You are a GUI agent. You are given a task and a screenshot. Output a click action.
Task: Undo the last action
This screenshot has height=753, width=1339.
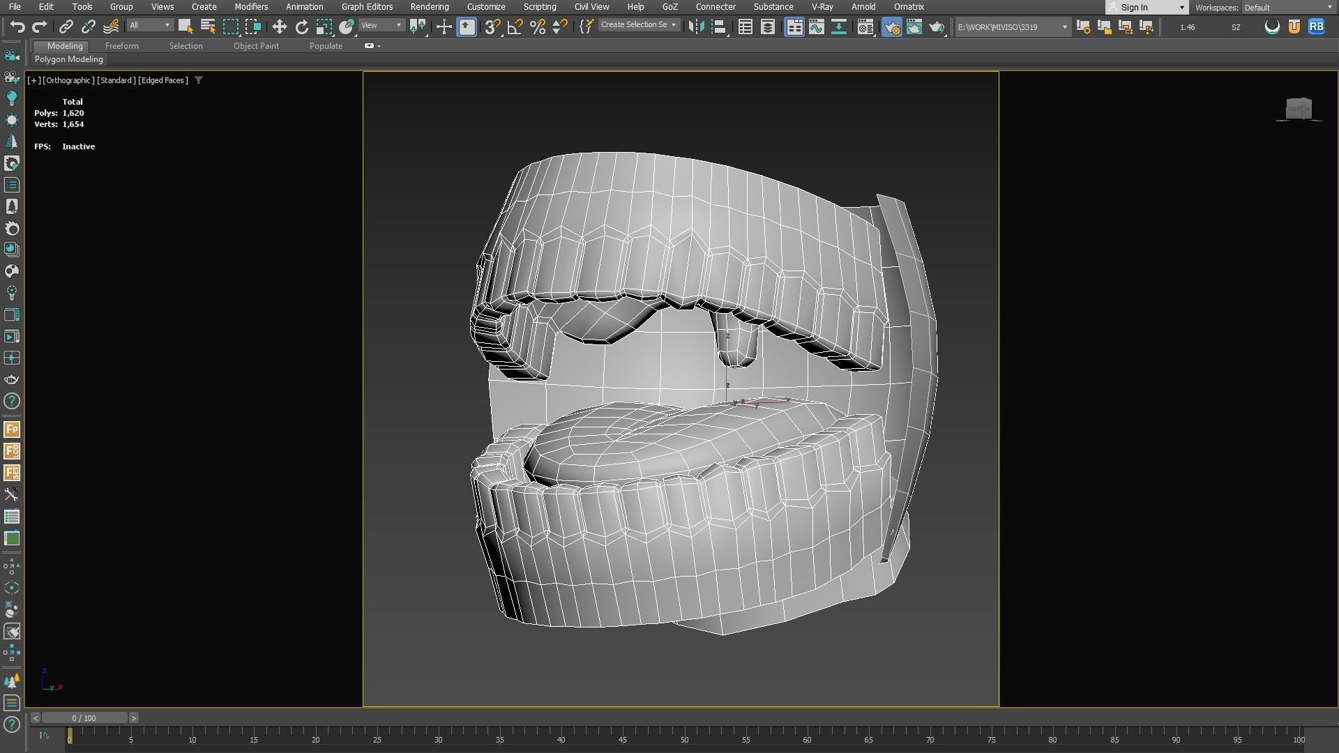17,27
